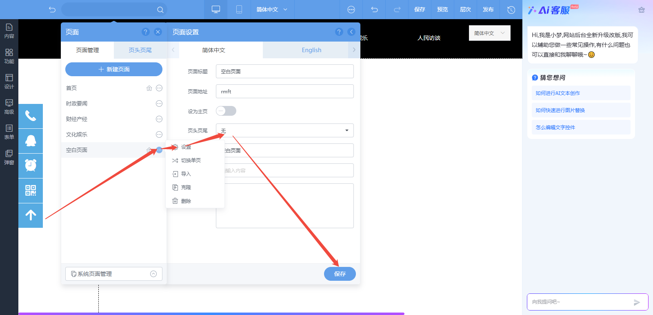Send message in AI chat
653x315 pixels.
[x=637, y=302]
